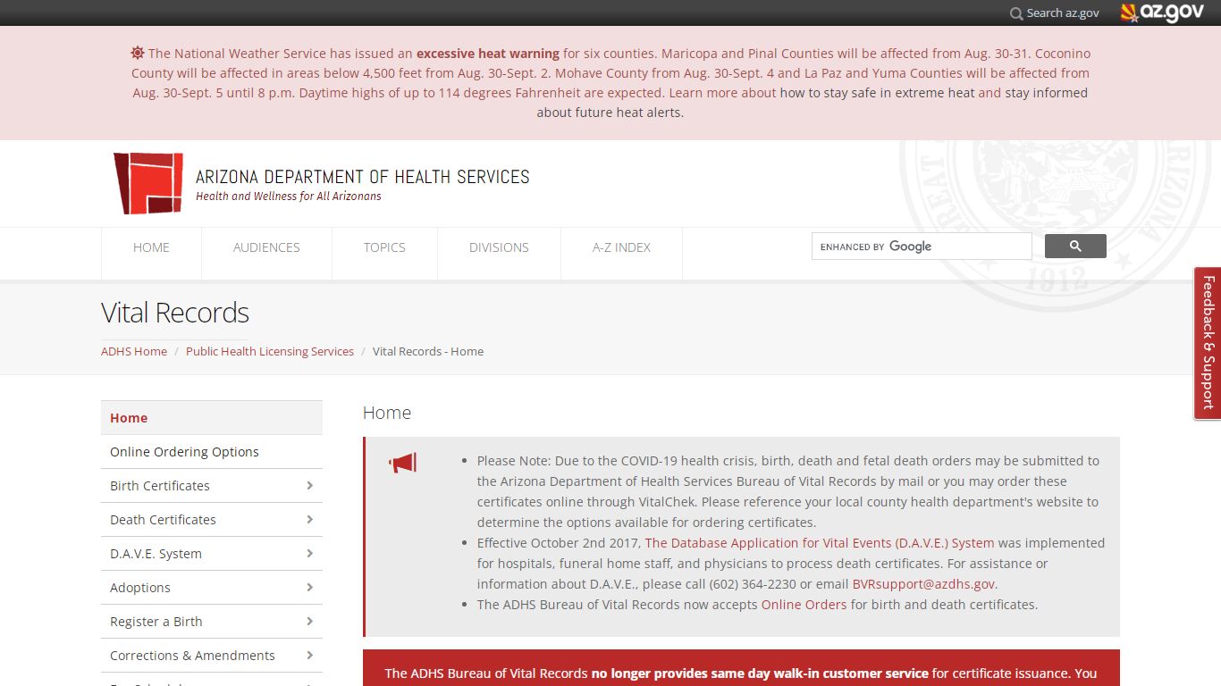This screenshot has height=686, width=1221.
Task: Click the magnifier icon beside Search az.gov
Action: click(x=1016, y=13)
